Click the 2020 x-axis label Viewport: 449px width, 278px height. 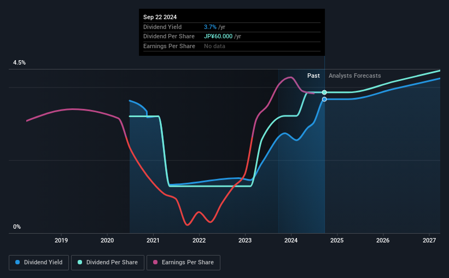pos(107,240)
